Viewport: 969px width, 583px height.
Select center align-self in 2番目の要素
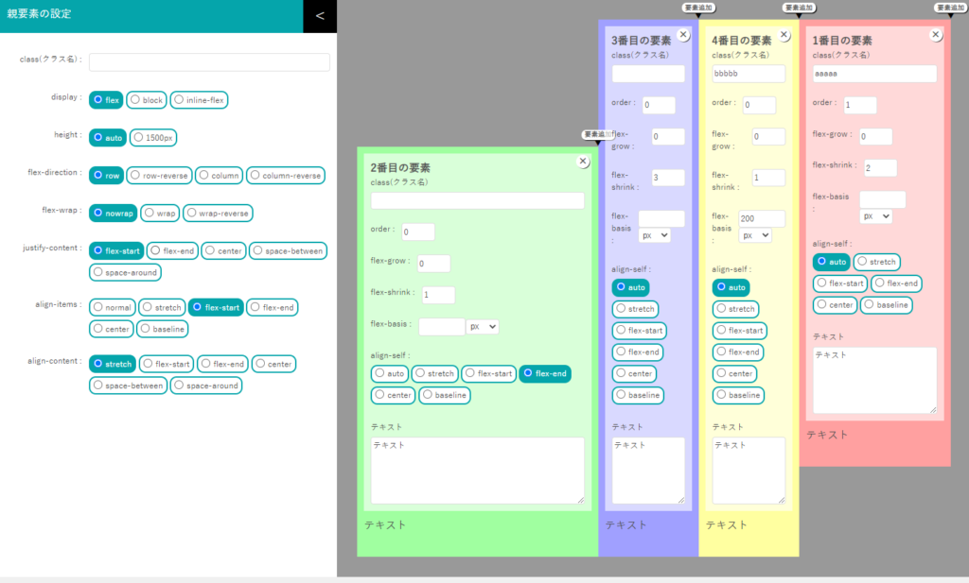point(392,395)
